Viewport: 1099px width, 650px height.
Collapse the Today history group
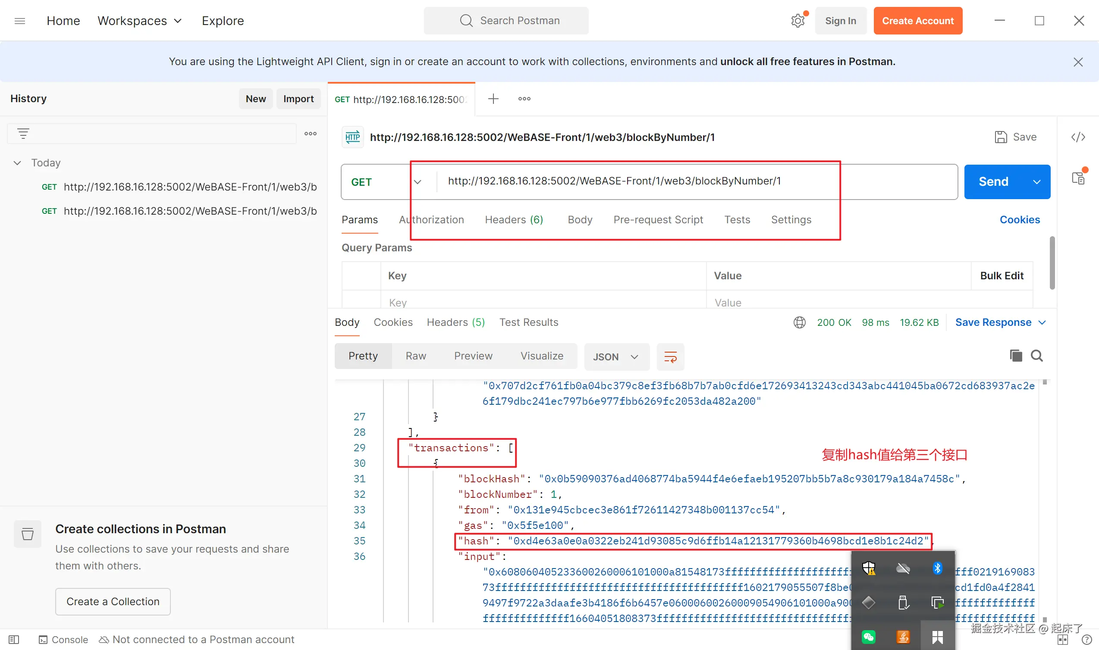pos(17,163)
